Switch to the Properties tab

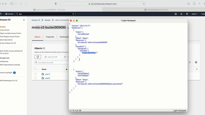pos(50,37)
